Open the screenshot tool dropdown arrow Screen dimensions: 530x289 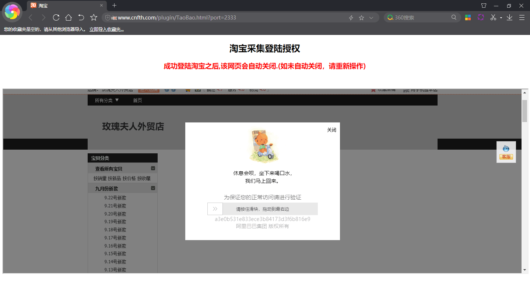click(501, 18)
